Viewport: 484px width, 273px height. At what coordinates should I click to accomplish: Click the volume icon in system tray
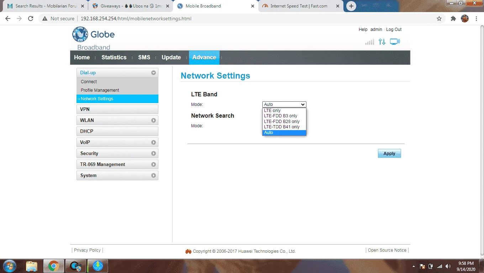(448, 266)
